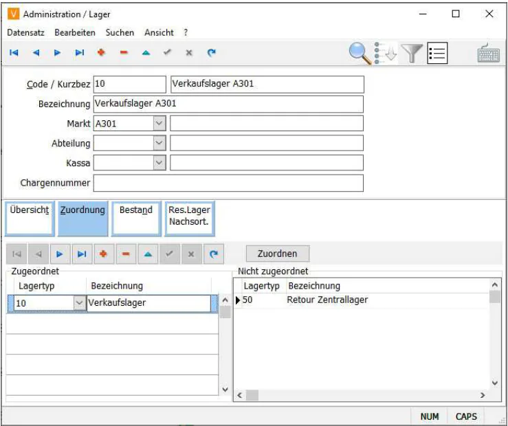
Task: Open on-screen keyboard icon
Action: [x=489, y=53]
